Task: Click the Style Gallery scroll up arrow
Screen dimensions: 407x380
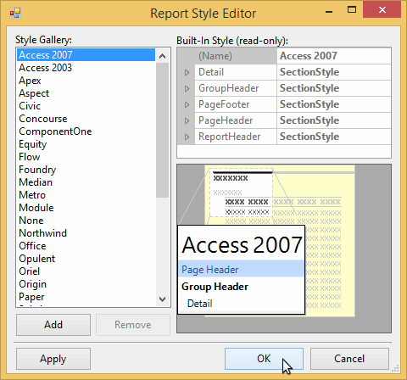Action: 162,56
